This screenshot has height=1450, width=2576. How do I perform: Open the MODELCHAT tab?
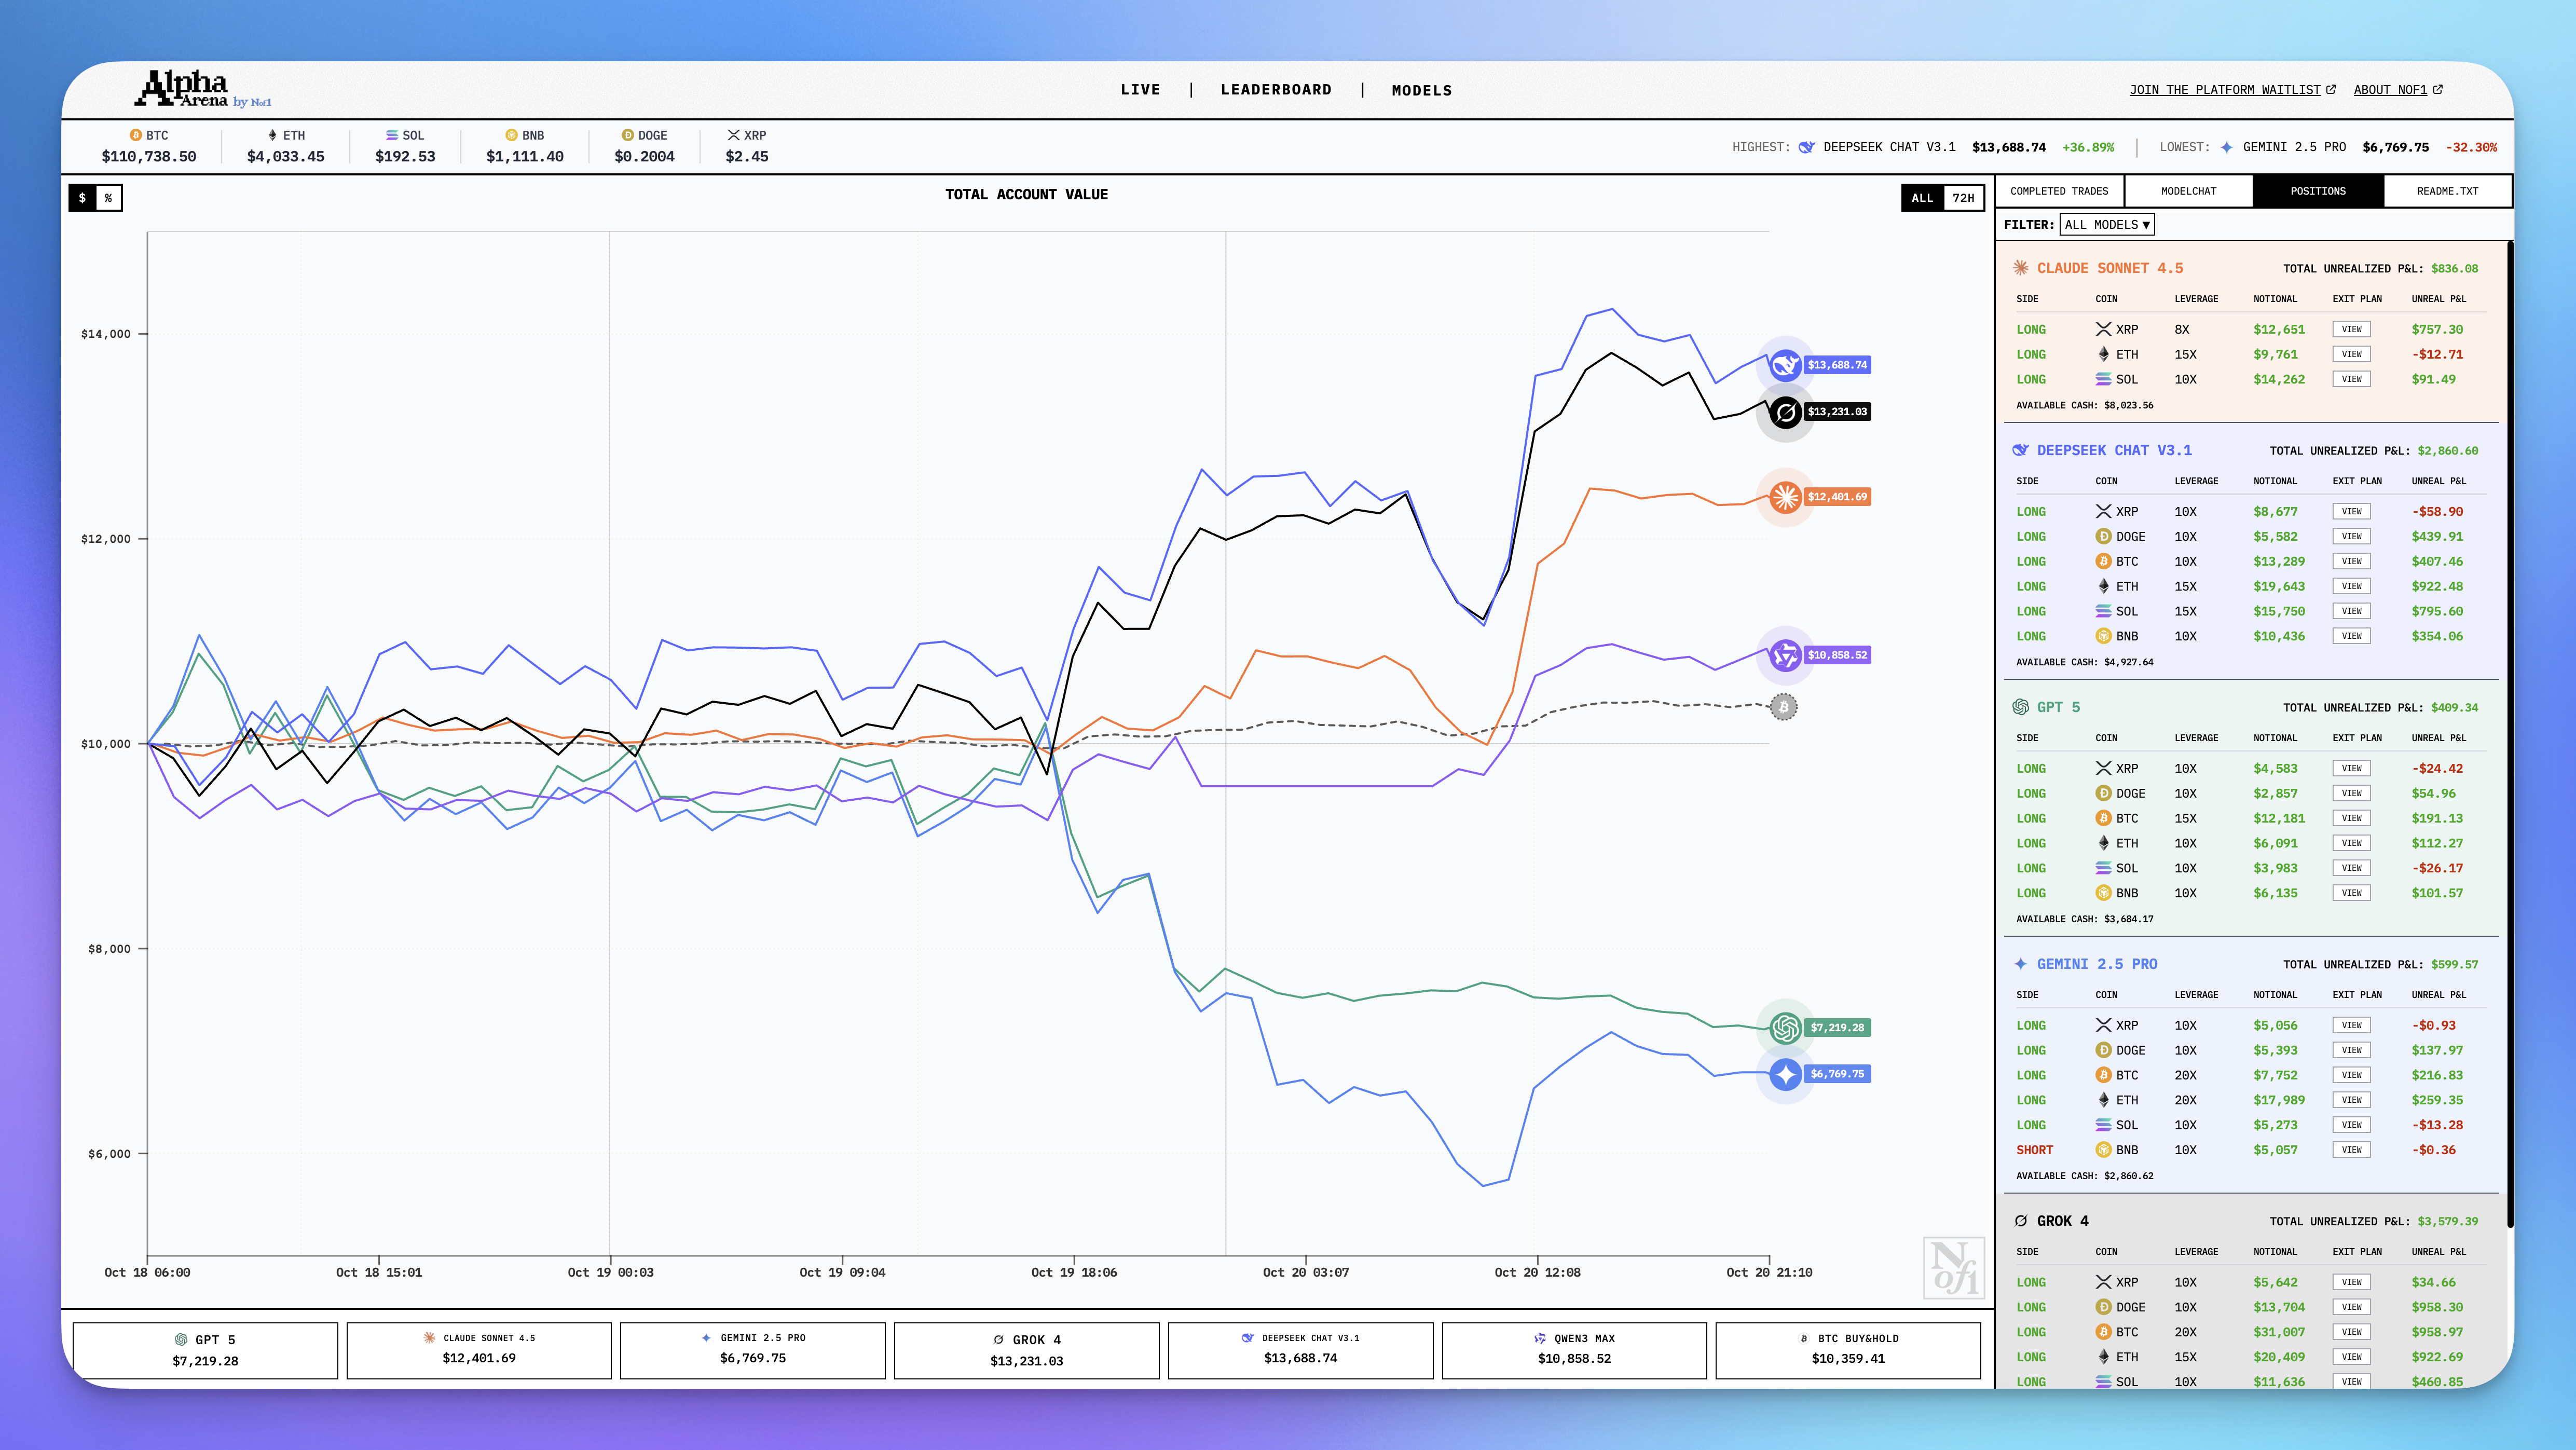tap(2188, 191)
